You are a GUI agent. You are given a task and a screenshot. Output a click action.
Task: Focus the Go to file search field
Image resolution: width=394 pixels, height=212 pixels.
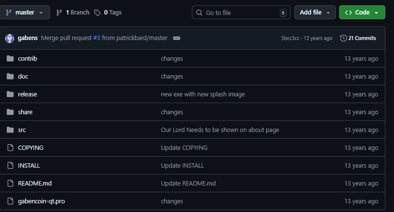[241, 13]
